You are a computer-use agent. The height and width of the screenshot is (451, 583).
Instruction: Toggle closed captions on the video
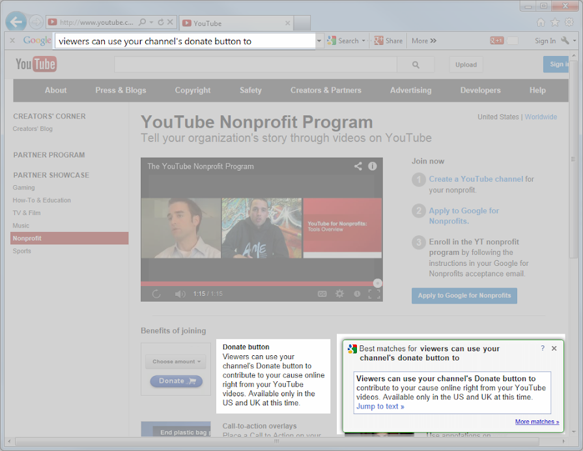click(322, 294)
